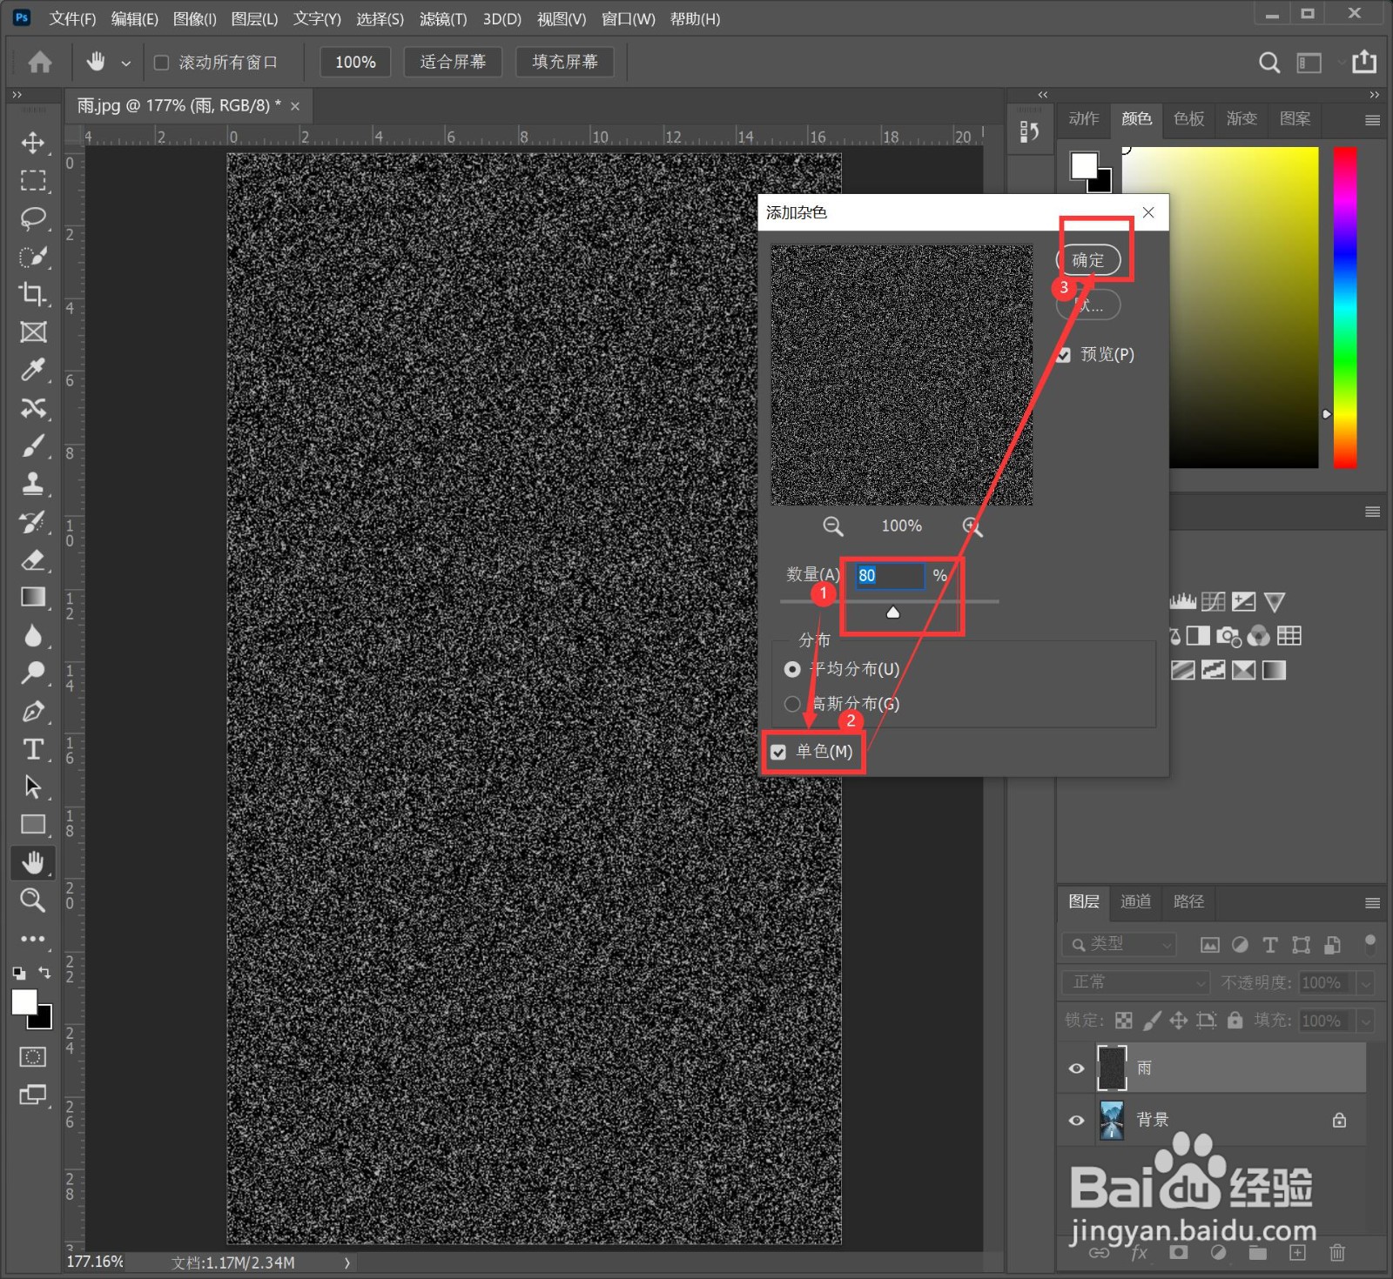Close the 雨.jpg document tab

click(295, 106)
